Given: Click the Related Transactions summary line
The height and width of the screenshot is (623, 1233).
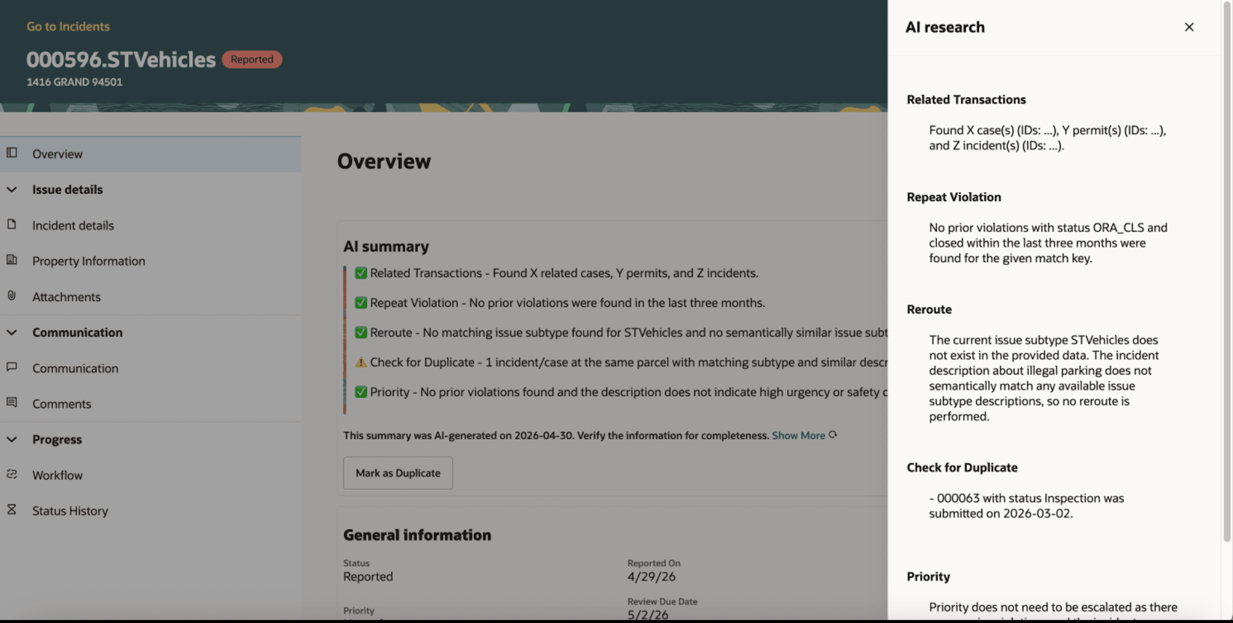Looking at the screenshot, I should 564,273.
